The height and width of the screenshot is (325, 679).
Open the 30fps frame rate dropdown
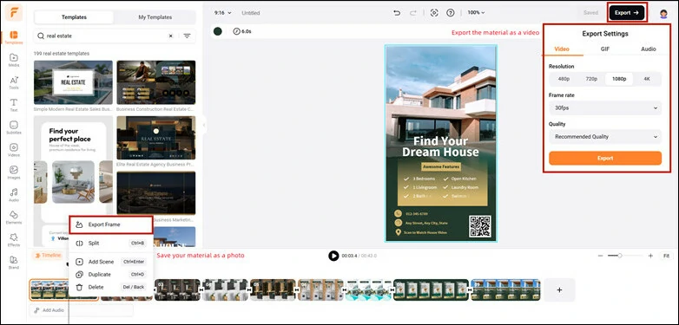605,108
